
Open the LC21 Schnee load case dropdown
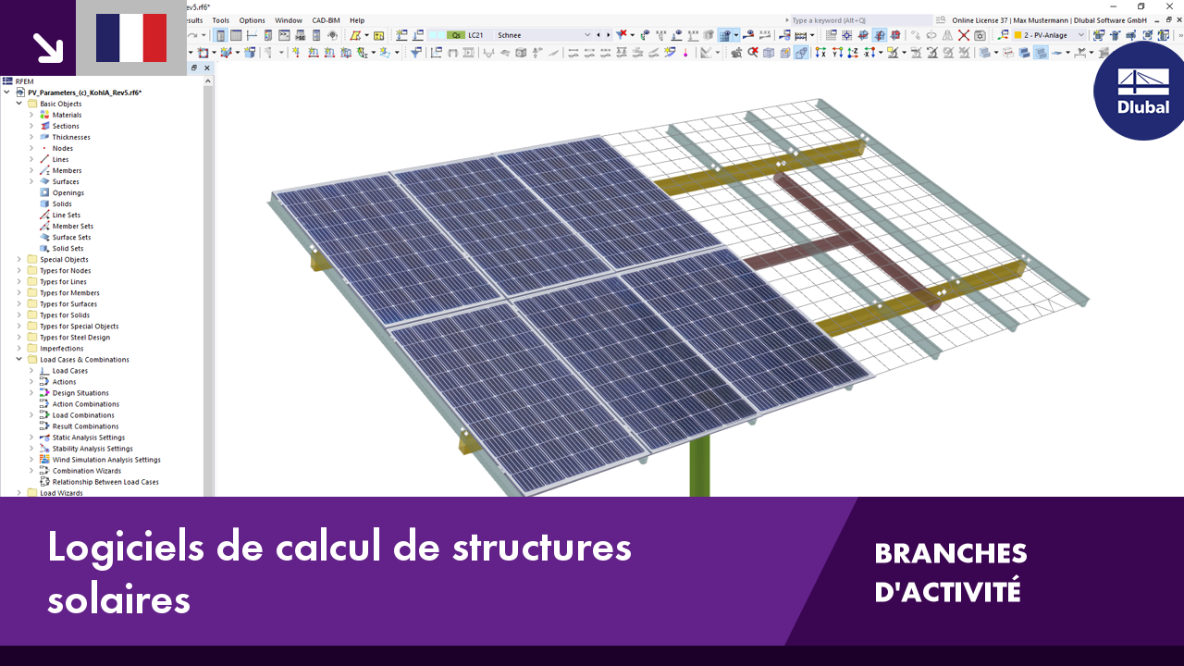coord(586,34)
